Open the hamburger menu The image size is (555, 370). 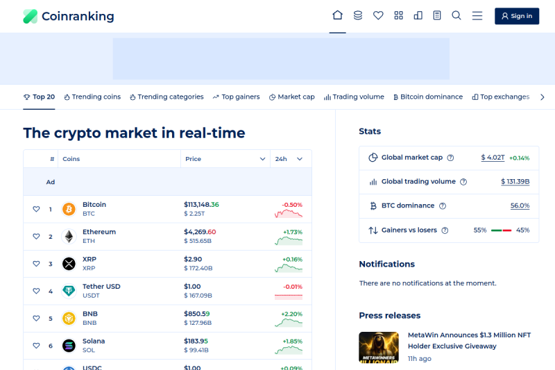pyautogui.click(x=477, y=16)
